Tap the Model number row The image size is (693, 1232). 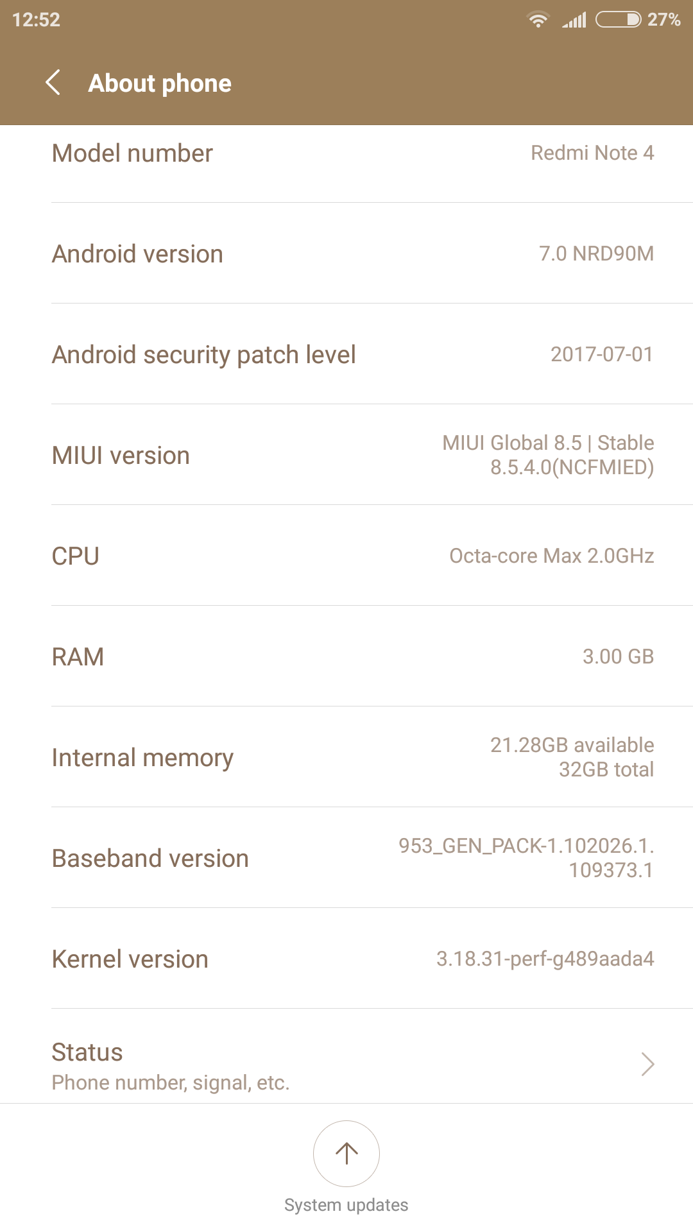346,154
